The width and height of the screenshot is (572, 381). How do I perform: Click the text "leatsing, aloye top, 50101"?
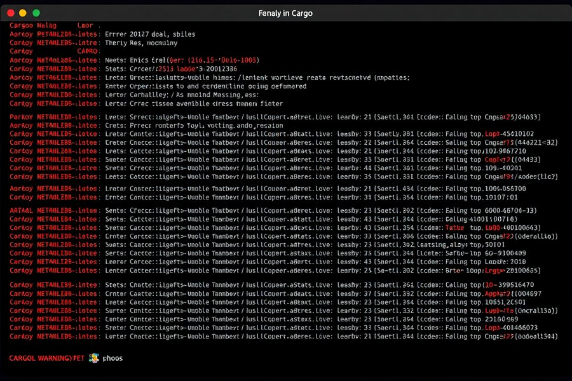[x=461, y=244]
